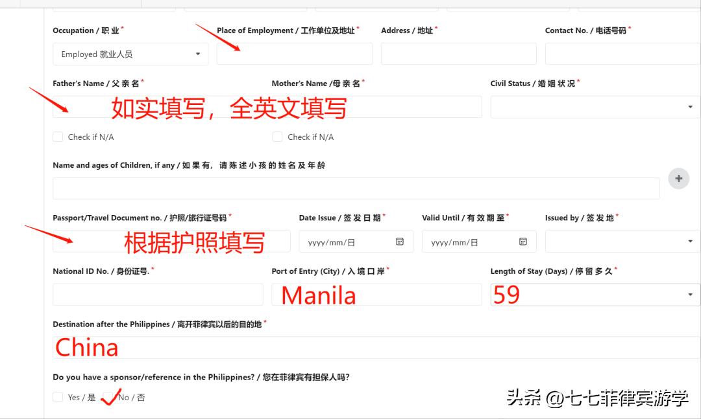Focus the Address input field
This screenshot has height=419, width=701.
459,54
